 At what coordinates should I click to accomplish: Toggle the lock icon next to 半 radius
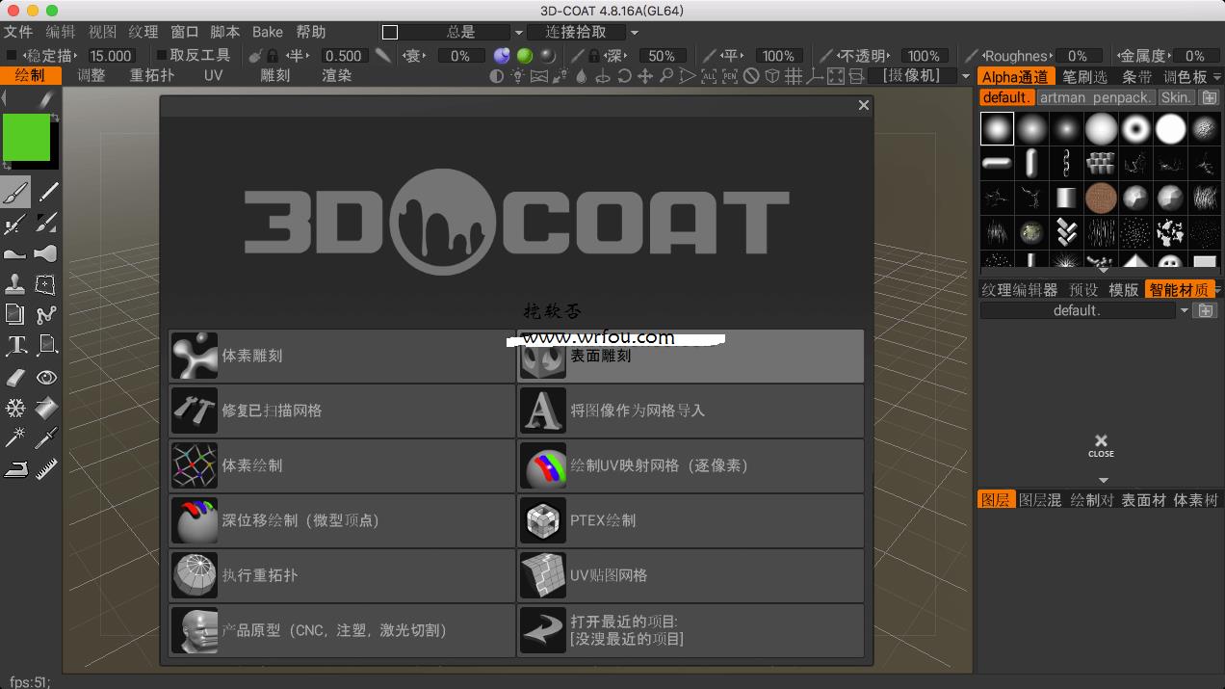[x=273, y=56]
